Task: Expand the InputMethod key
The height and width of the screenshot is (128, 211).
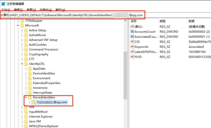Action: pyautogui.click(x=22, y=112)
